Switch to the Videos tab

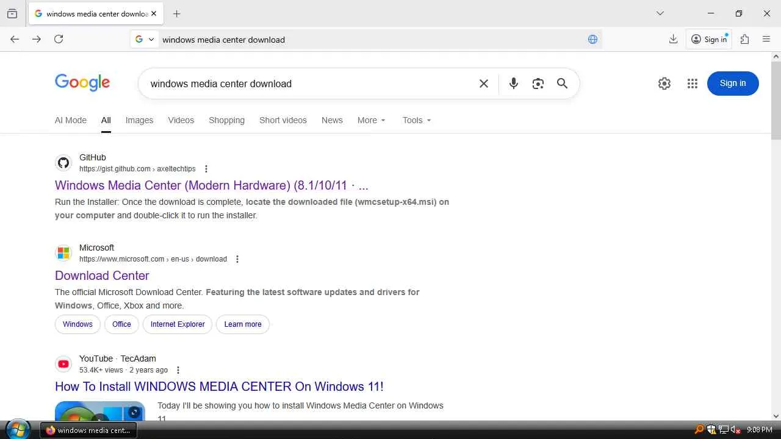pyautogui.click(x=181, y=120)
